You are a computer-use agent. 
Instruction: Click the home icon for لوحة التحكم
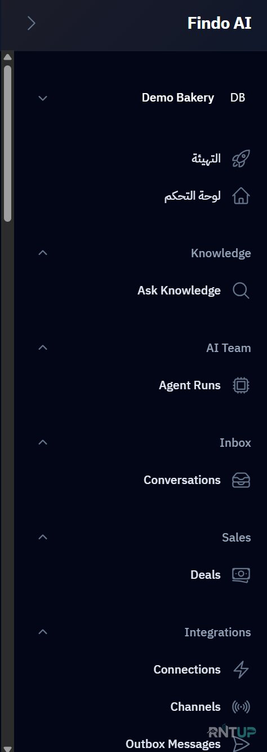(241, 196)
